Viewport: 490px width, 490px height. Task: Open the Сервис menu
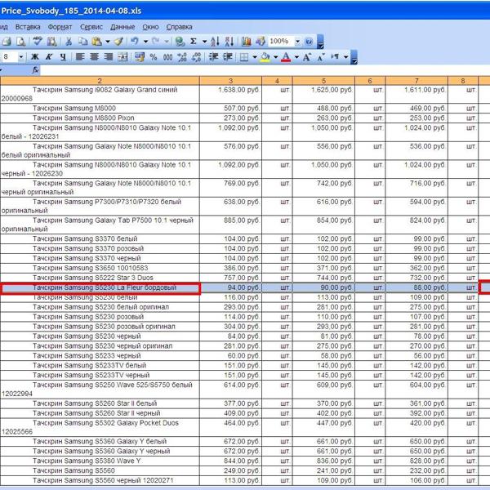[x=91, y=27]
